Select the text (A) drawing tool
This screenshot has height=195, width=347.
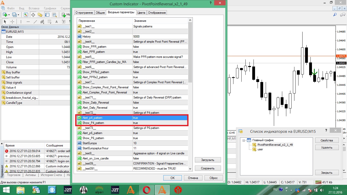point(57,22)
